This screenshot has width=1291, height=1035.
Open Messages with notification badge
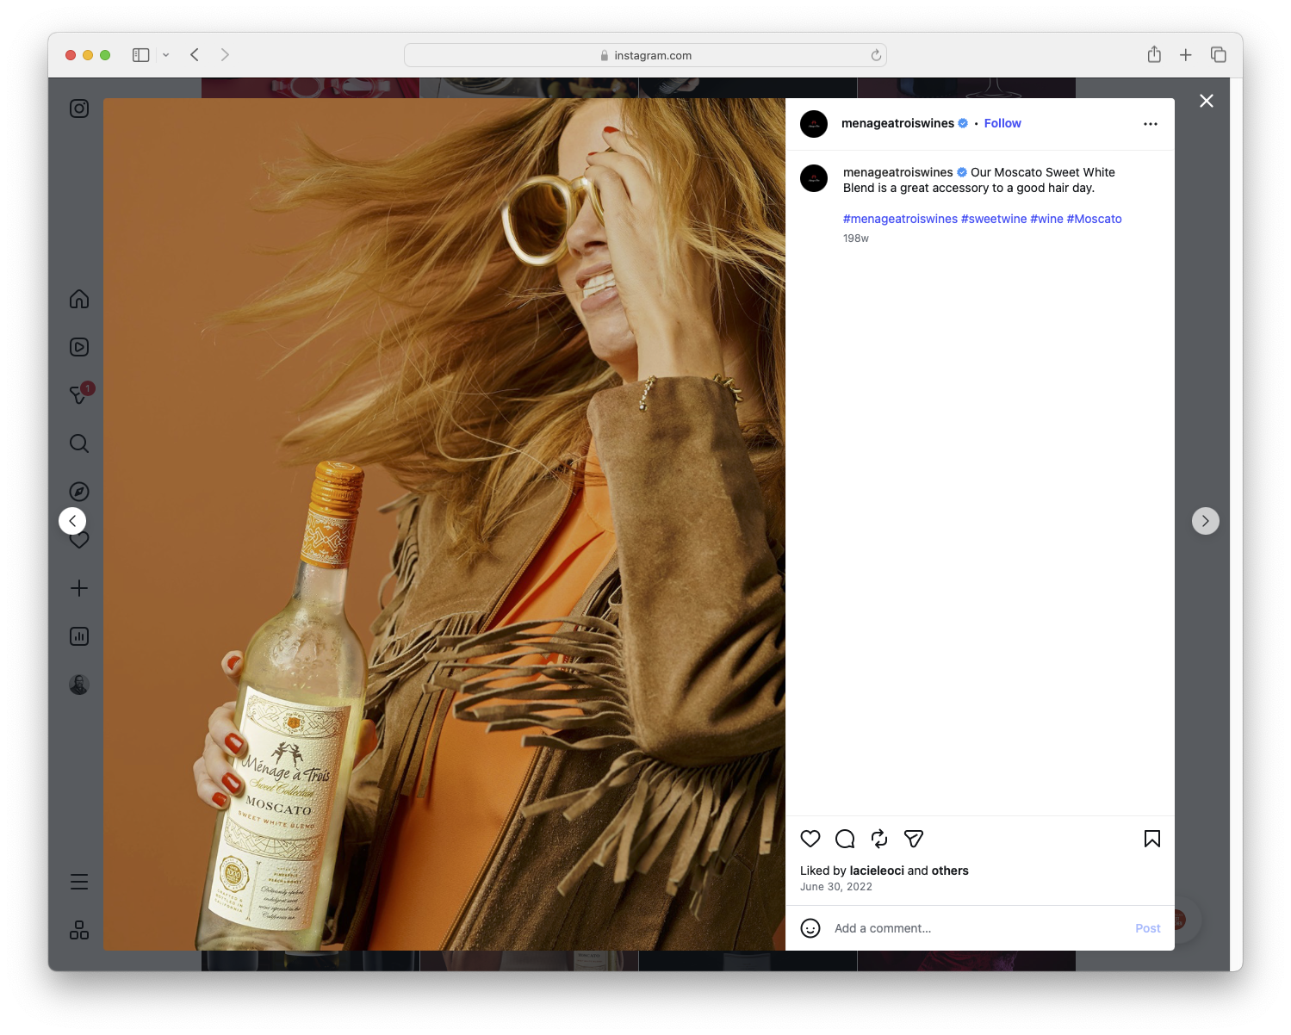(80, 394)
